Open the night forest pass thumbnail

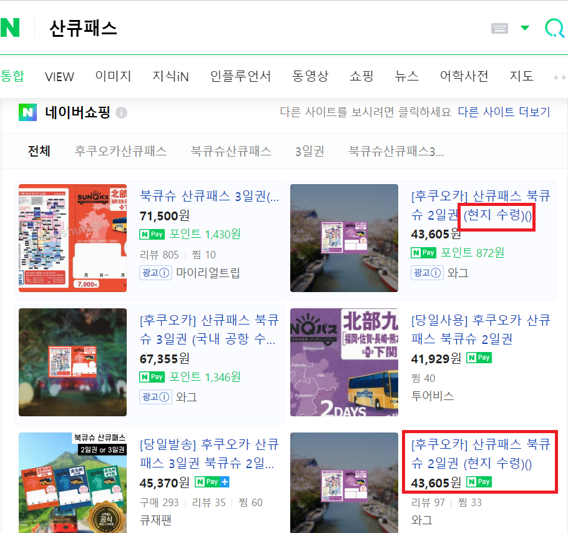tap(72, 362)
